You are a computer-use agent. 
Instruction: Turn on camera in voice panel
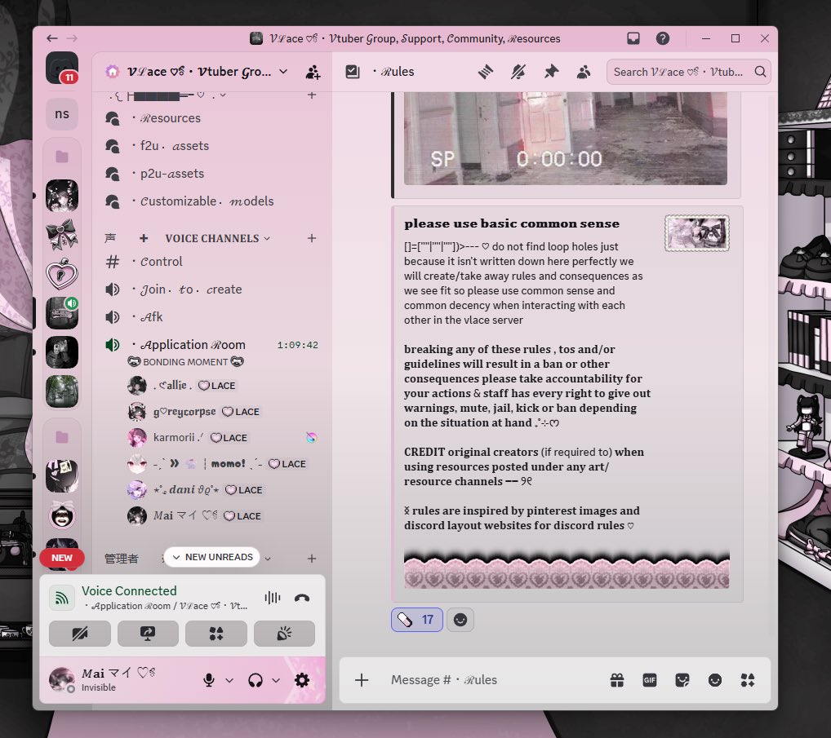(80, 634)
